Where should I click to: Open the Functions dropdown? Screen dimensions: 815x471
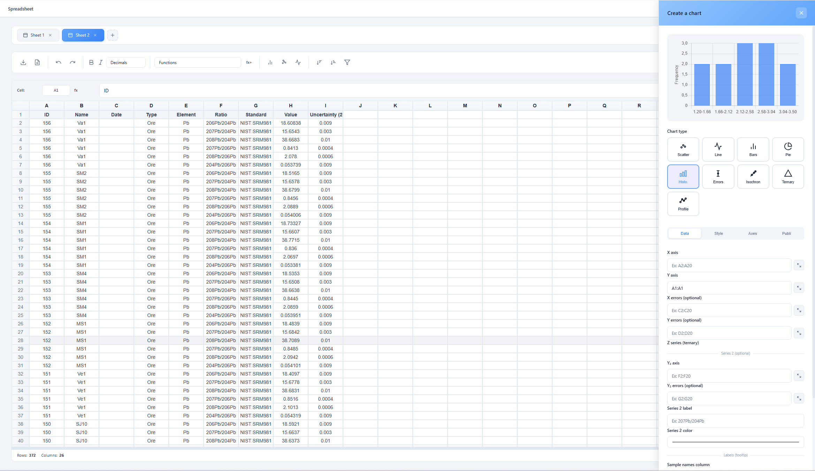(x=197, y=62)
